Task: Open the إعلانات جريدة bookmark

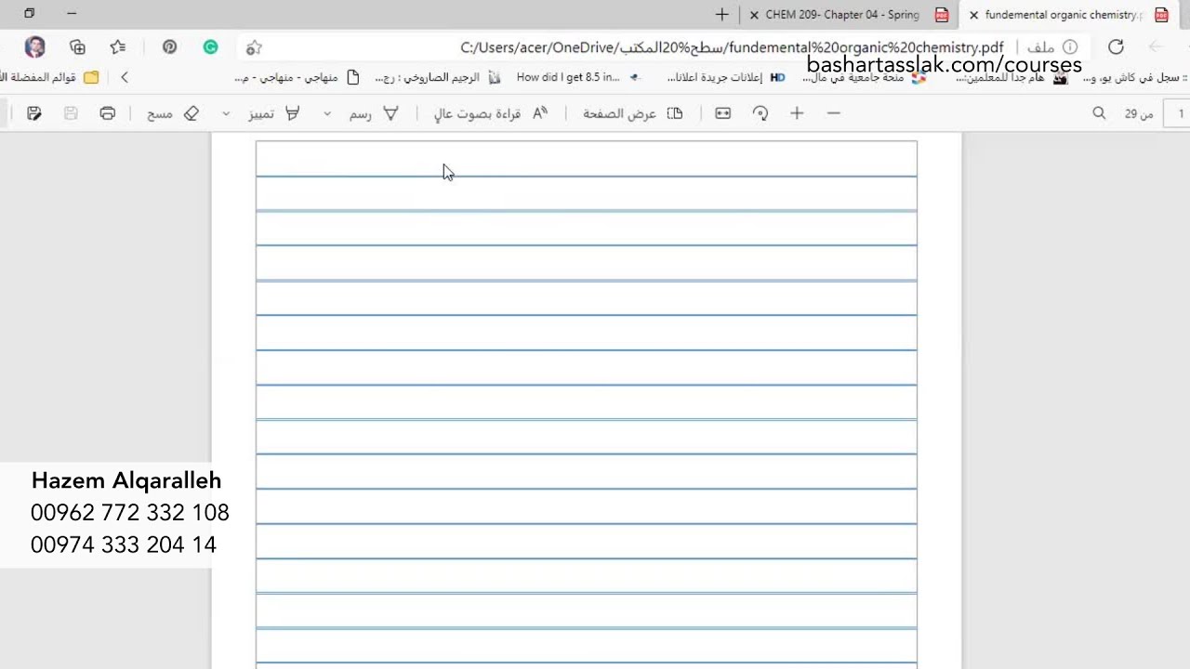Action: click(x=726, y=77)
